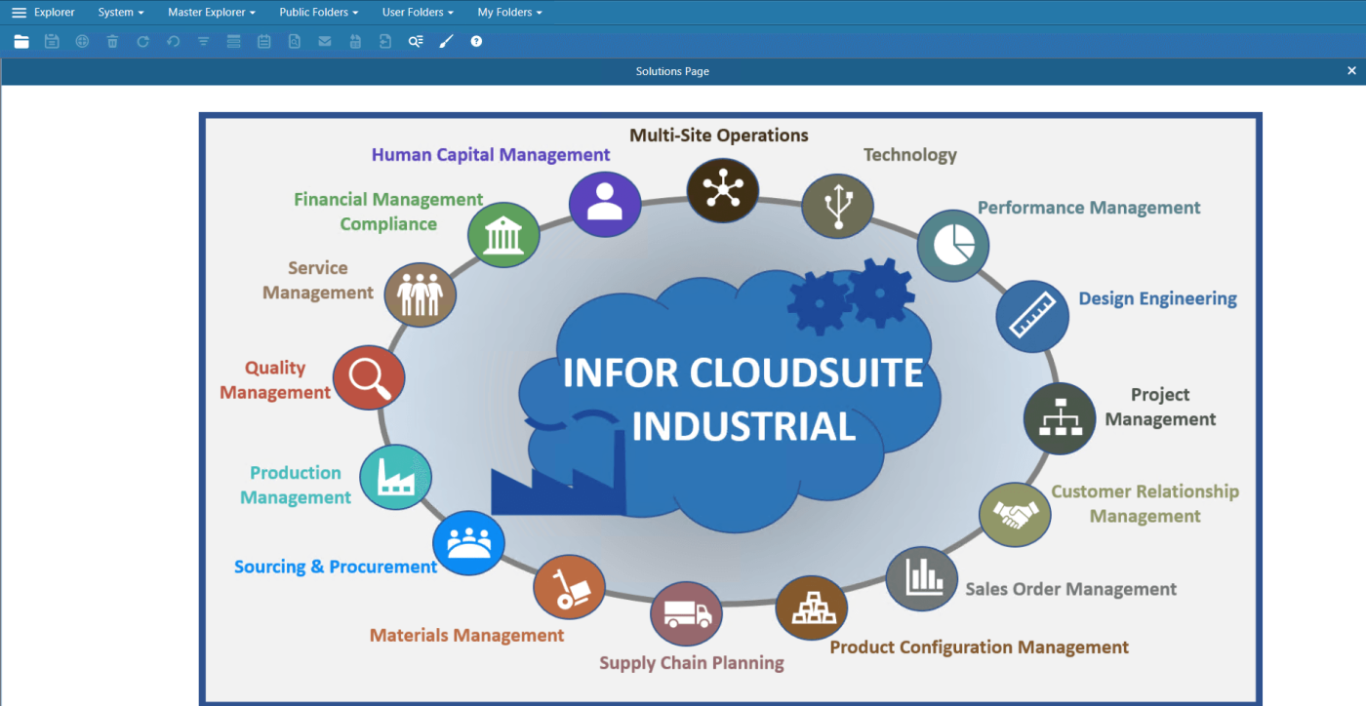Click the refresh toolbar icon
Screen dimensions: 1366x706
coord(142,42)
